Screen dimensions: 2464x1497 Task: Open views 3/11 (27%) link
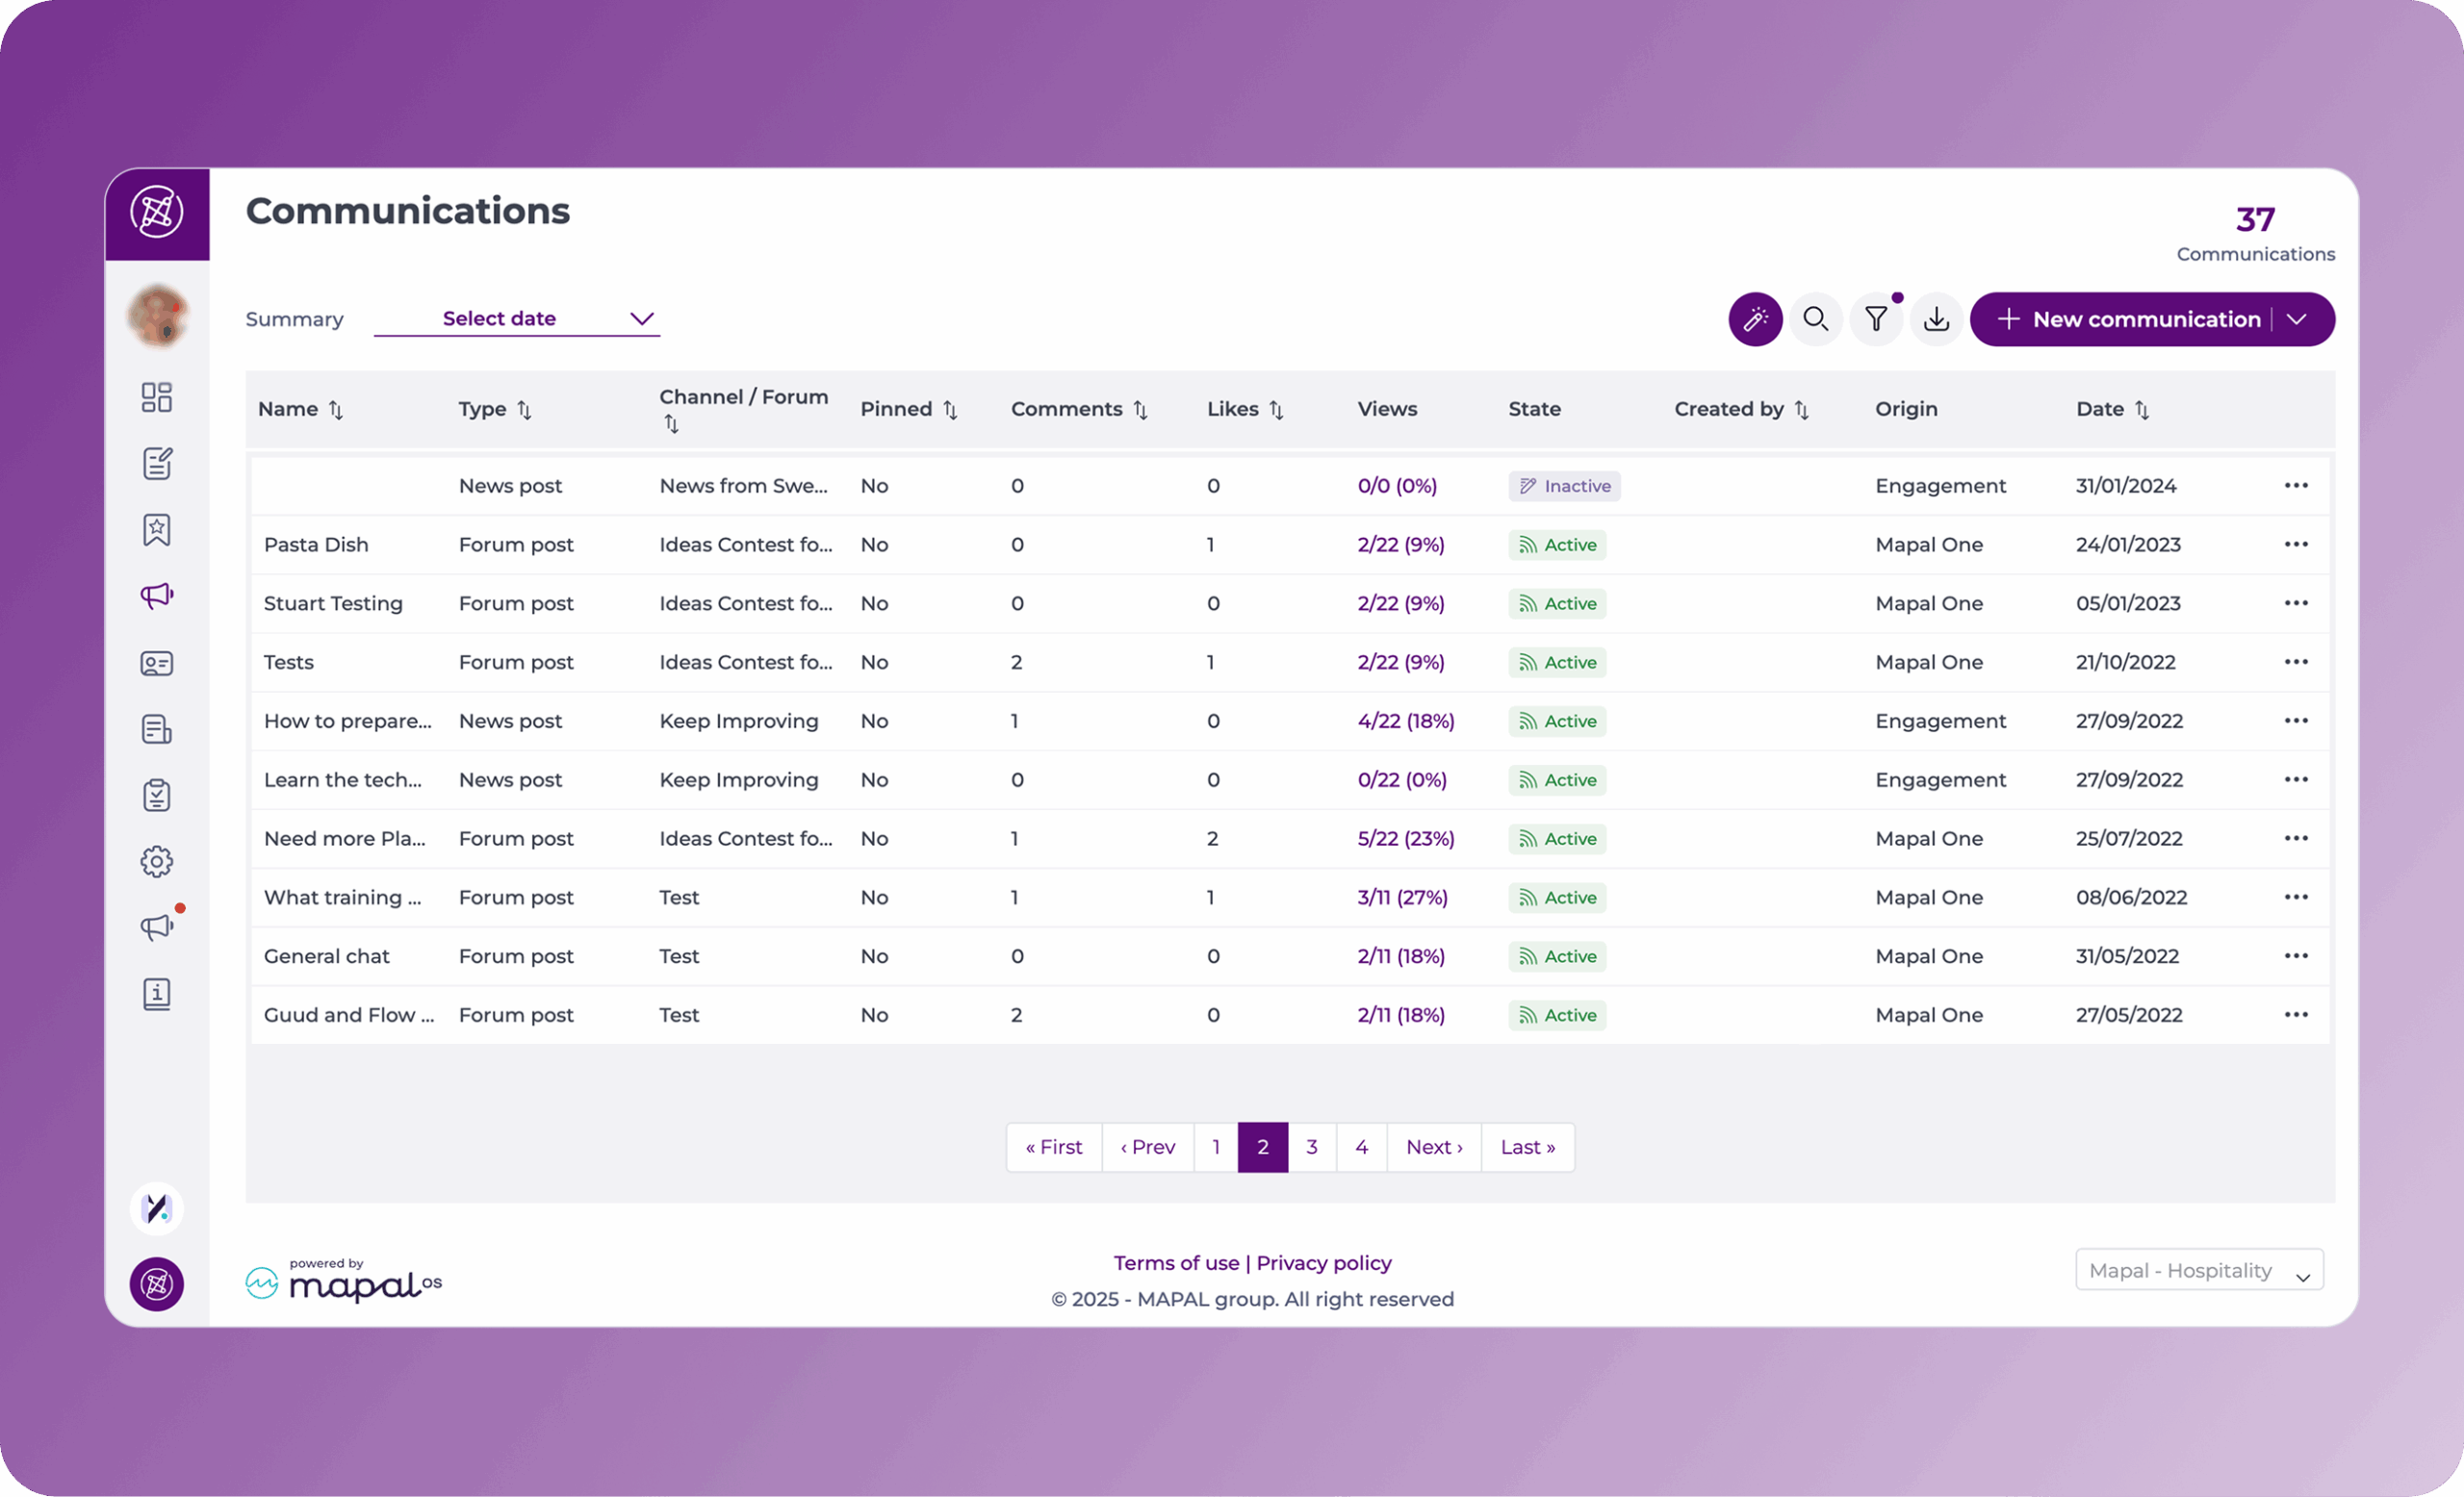point(1402,897)
